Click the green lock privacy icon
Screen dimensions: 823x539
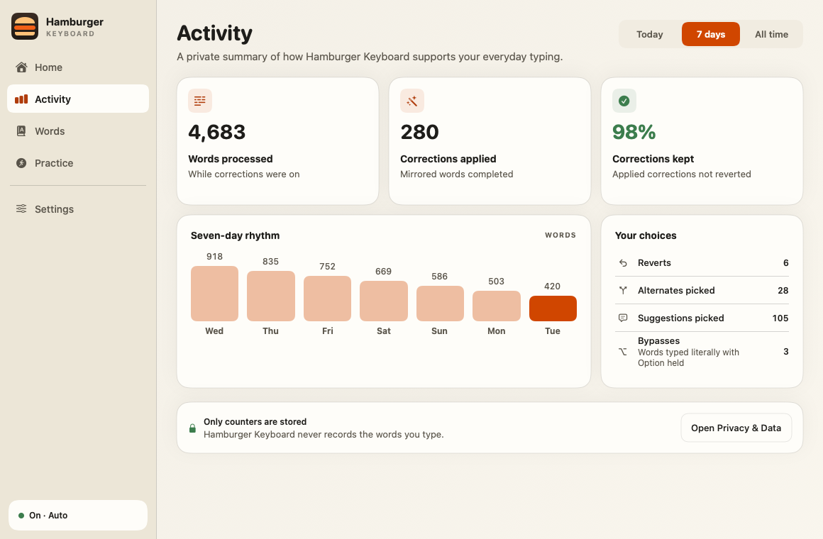coord(193,428)
